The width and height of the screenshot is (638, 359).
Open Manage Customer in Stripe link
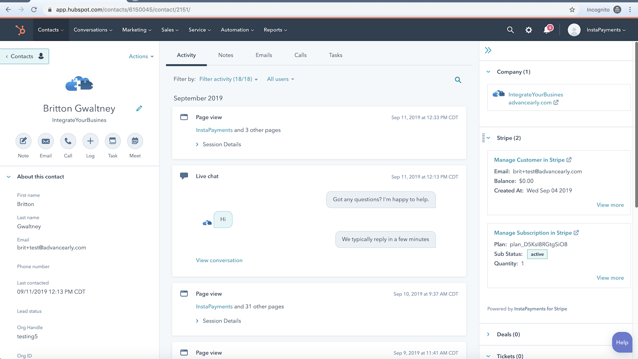(x=529, y=160)
